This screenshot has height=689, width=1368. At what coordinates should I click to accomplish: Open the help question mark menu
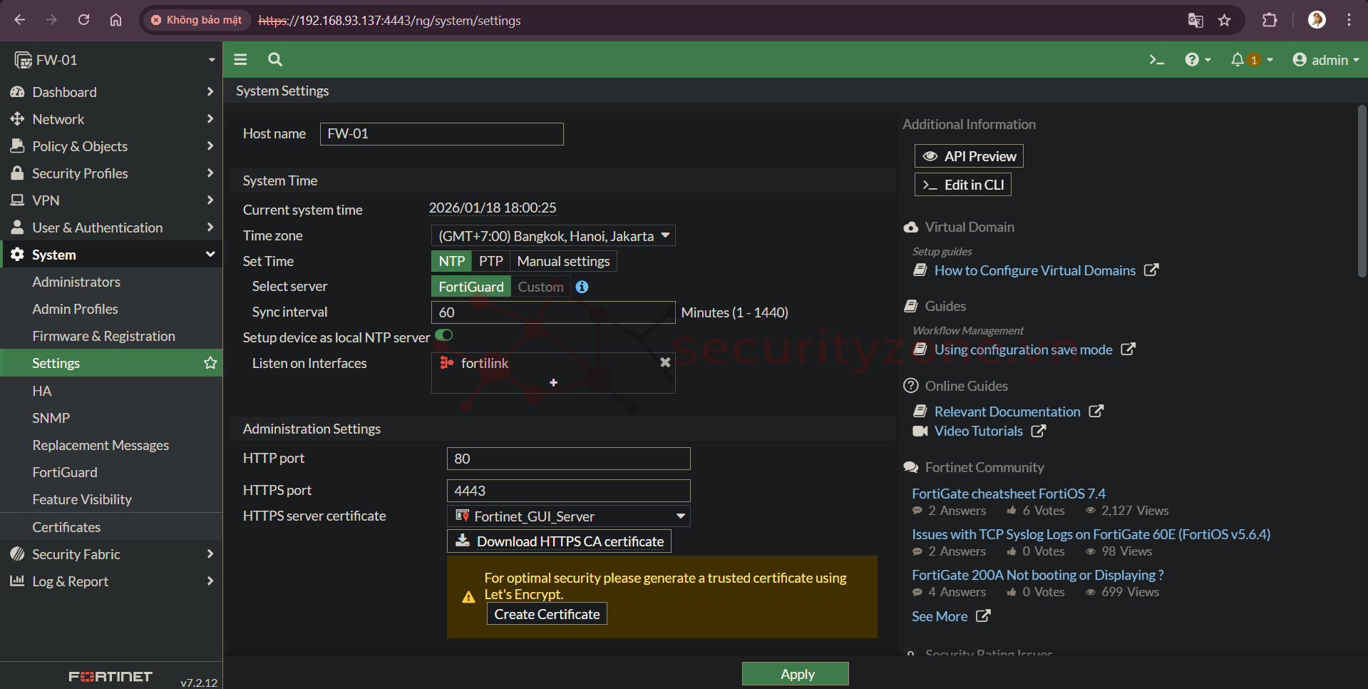pyautogui.click(x=1197, y=60)
